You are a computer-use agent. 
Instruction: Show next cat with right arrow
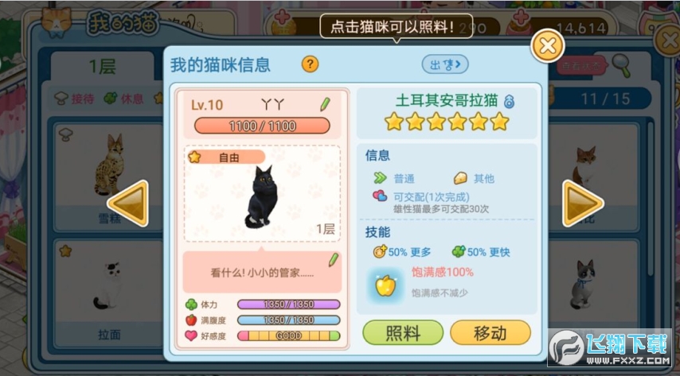(582, 204)
